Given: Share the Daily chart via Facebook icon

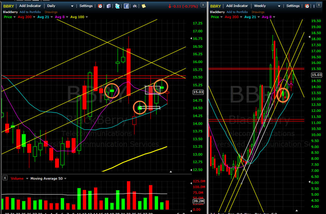Looking at the screenshot, I should 126,6.
